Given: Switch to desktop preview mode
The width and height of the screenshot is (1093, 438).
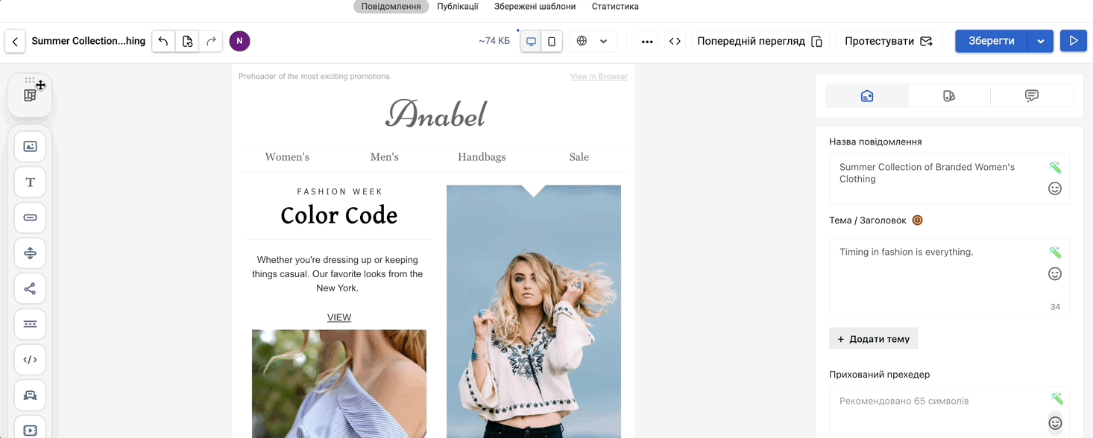Looking at the screenshot, I should [531, 42].
